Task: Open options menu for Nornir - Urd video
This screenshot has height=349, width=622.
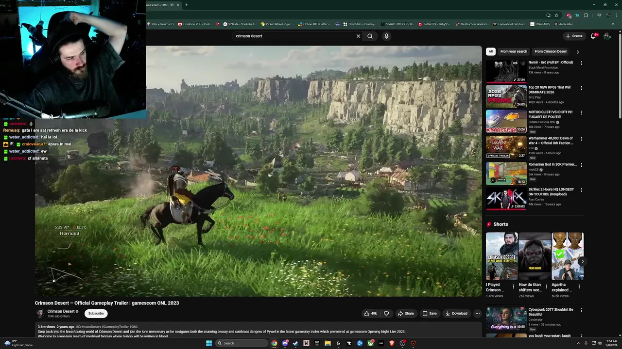Action: pos(581,63)
